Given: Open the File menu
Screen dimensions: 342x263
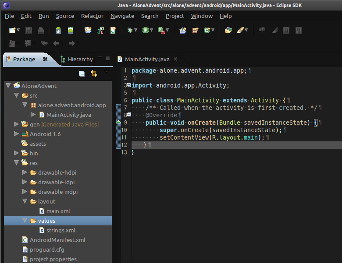Looking at the screenshot, I should pos(9,16).
